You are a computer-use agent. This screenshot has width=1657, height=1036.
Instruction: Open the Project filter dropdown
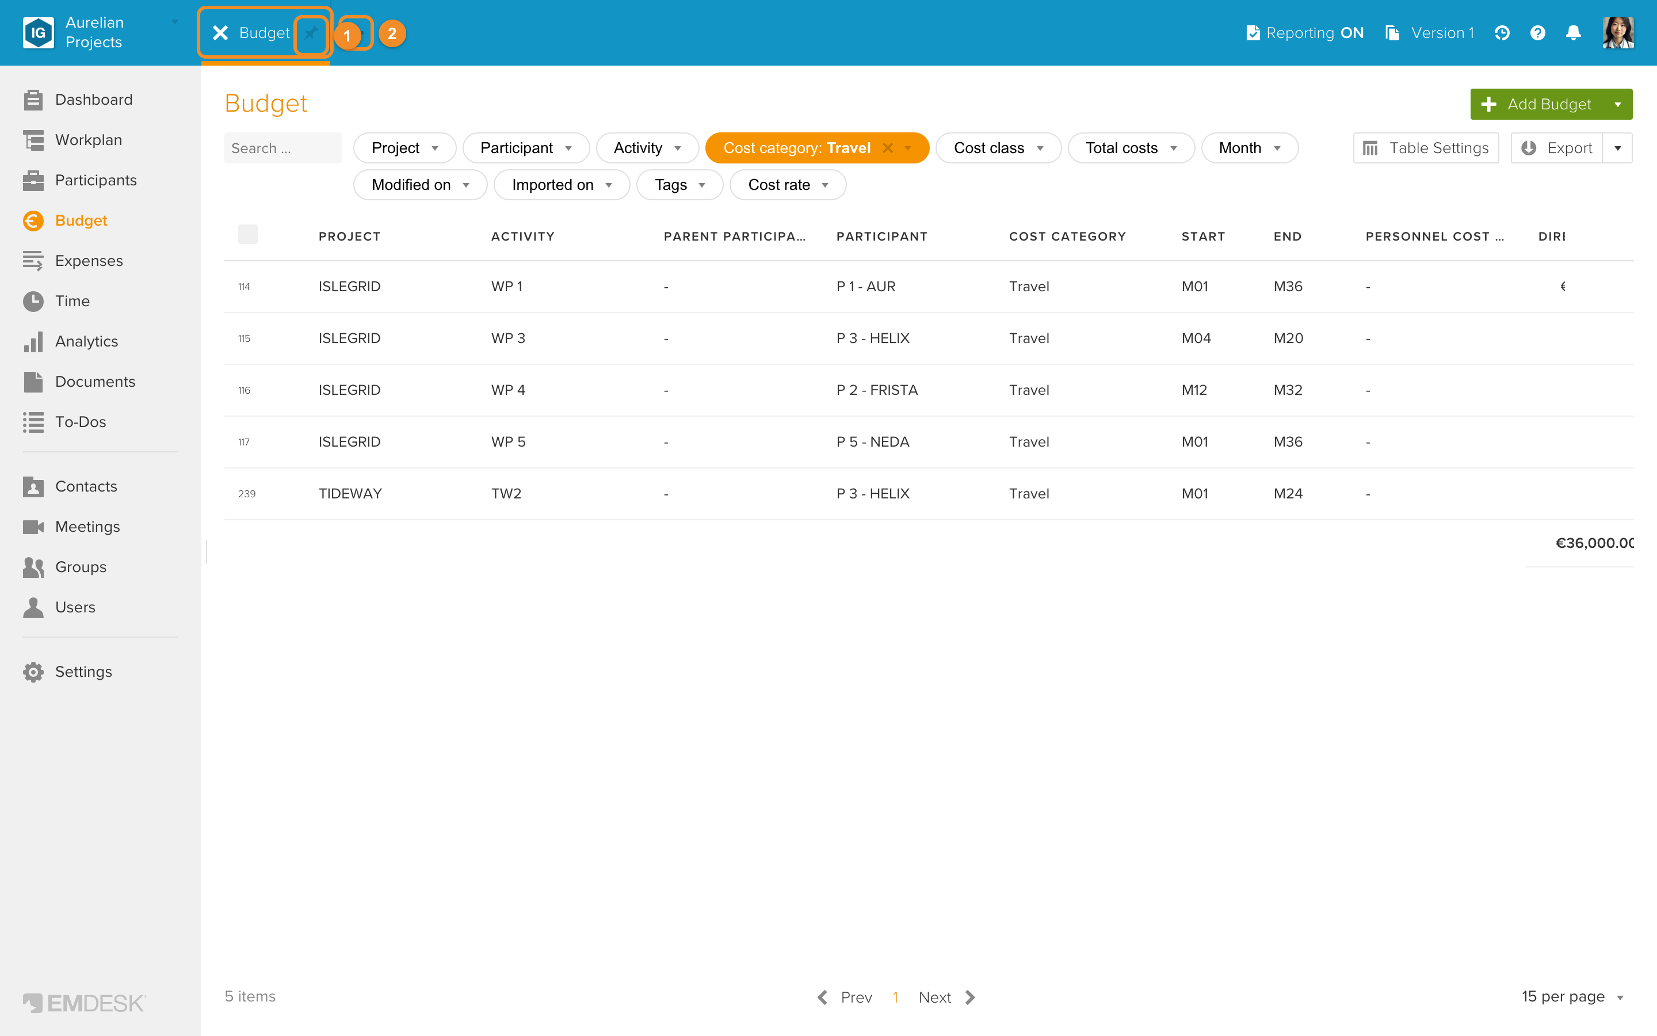pos(404,148)
